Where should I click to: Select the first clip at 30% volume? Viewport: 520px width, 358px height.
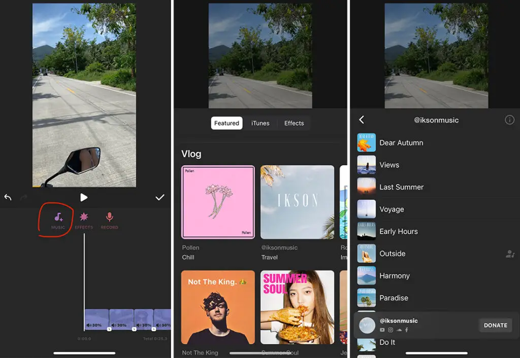96,319
